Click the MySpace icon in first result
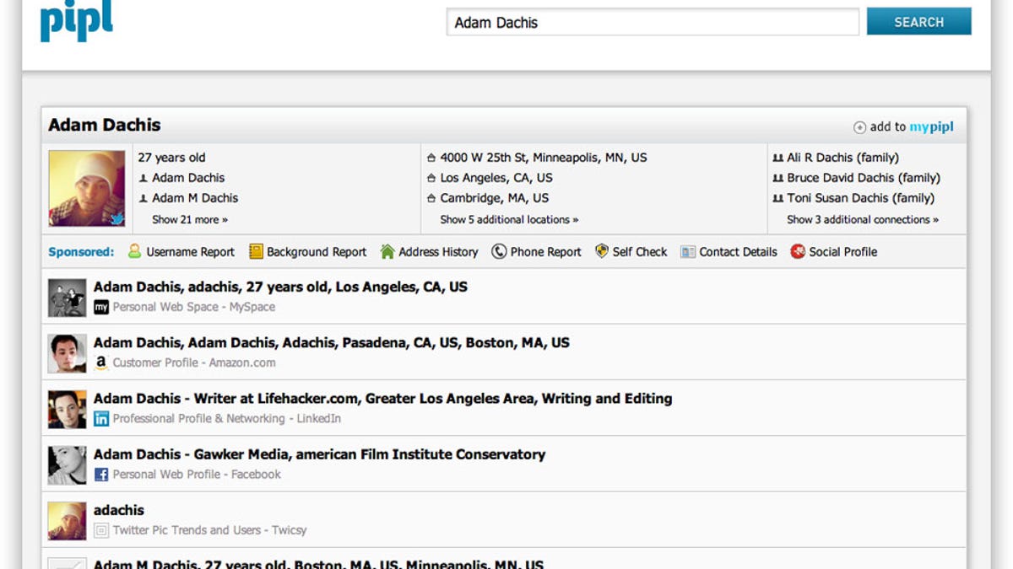This screenshot has width=1013, height=569. [x=101, y=308]
